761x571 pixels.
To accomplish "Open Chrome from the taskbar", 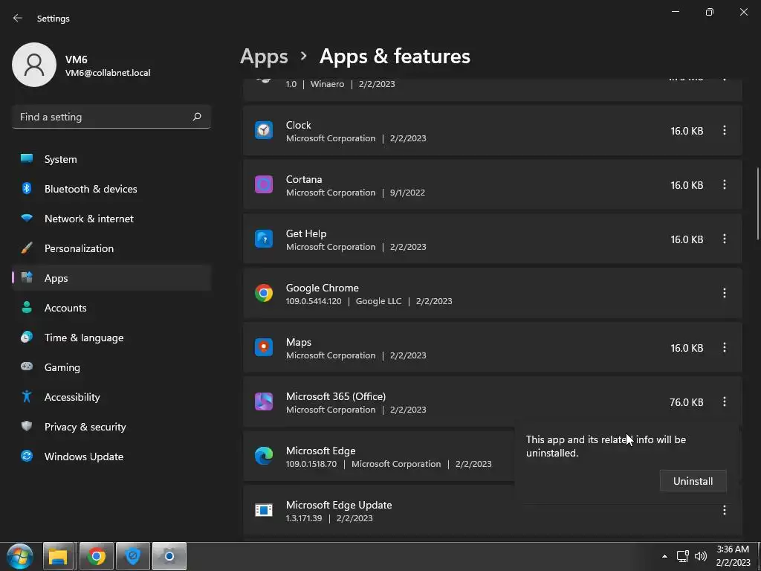I will pyautogui.click(x=96, y=556).
